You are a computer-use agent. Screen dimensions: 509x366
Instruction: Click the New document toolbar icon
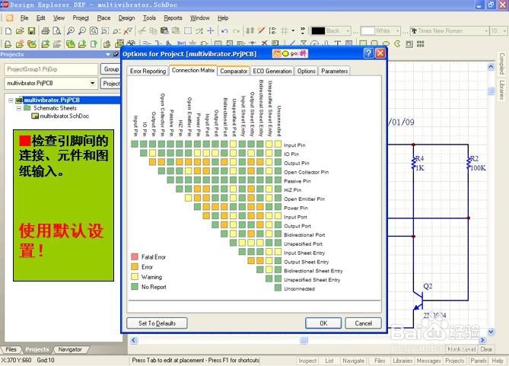[8, 31]
